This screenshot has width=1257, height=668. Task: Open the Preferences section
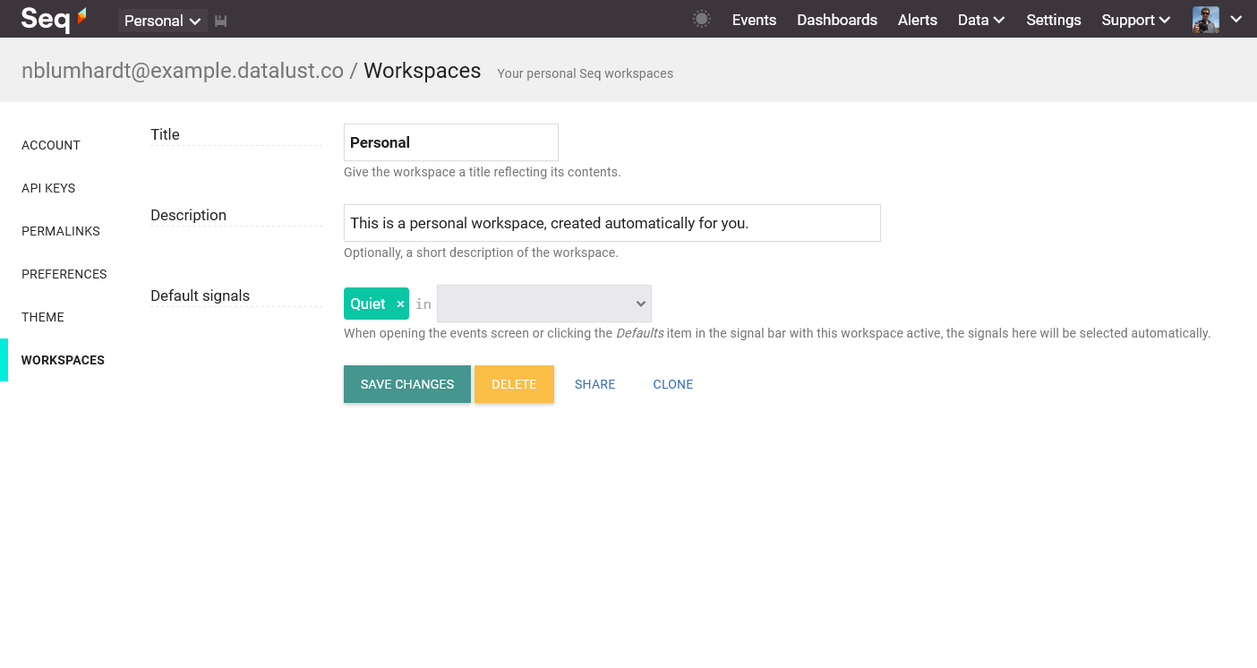tap(64, 274)
